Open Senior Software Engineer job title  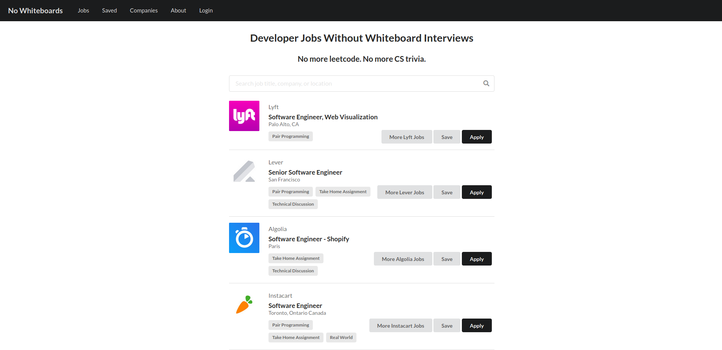[305, 172]
